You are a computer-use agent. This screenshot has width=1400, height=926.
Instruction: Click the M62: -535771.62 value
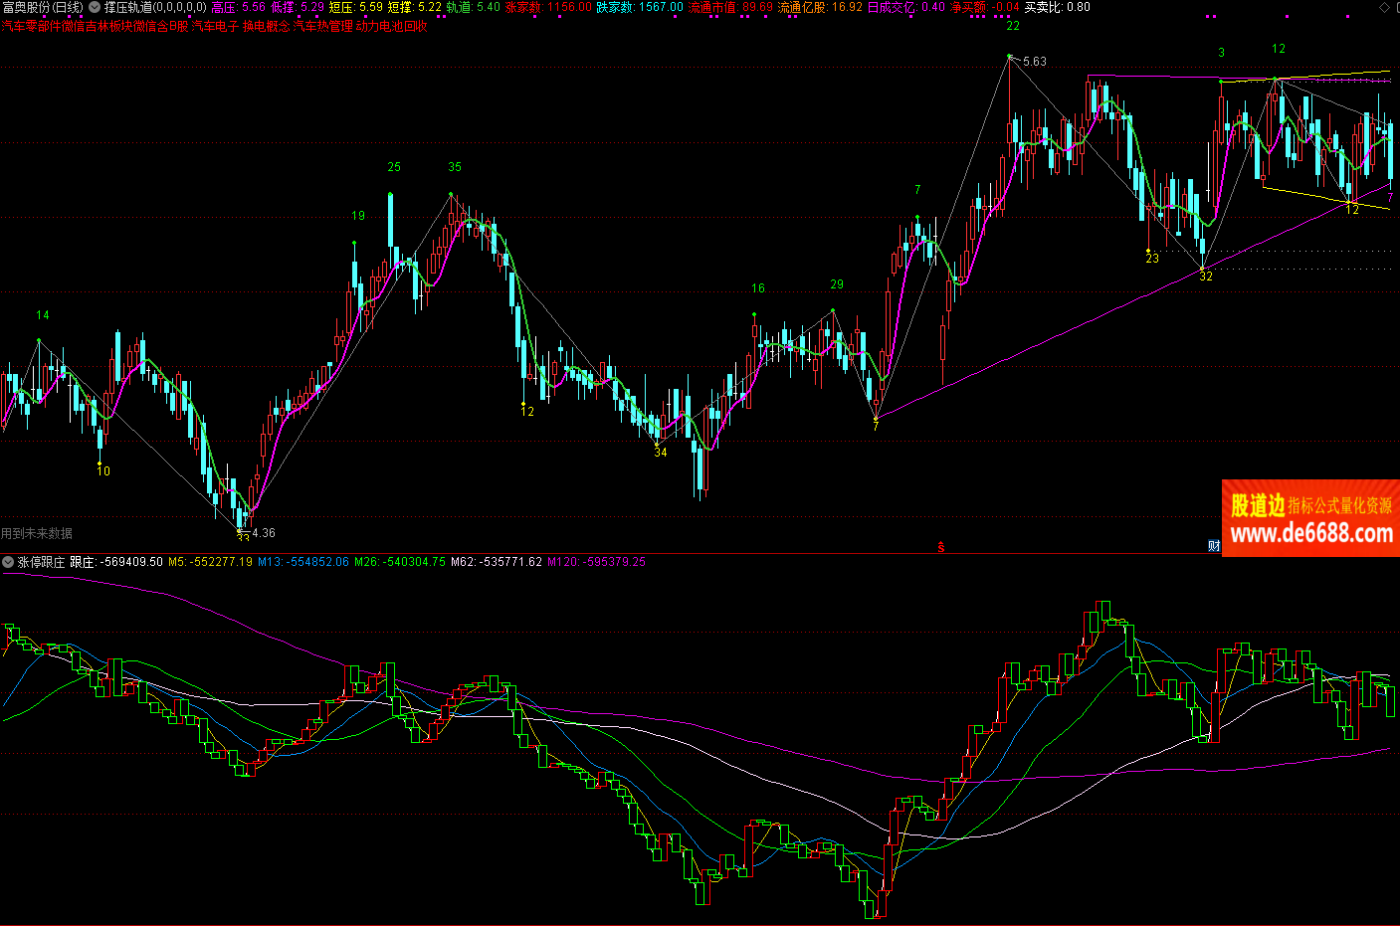497,562
